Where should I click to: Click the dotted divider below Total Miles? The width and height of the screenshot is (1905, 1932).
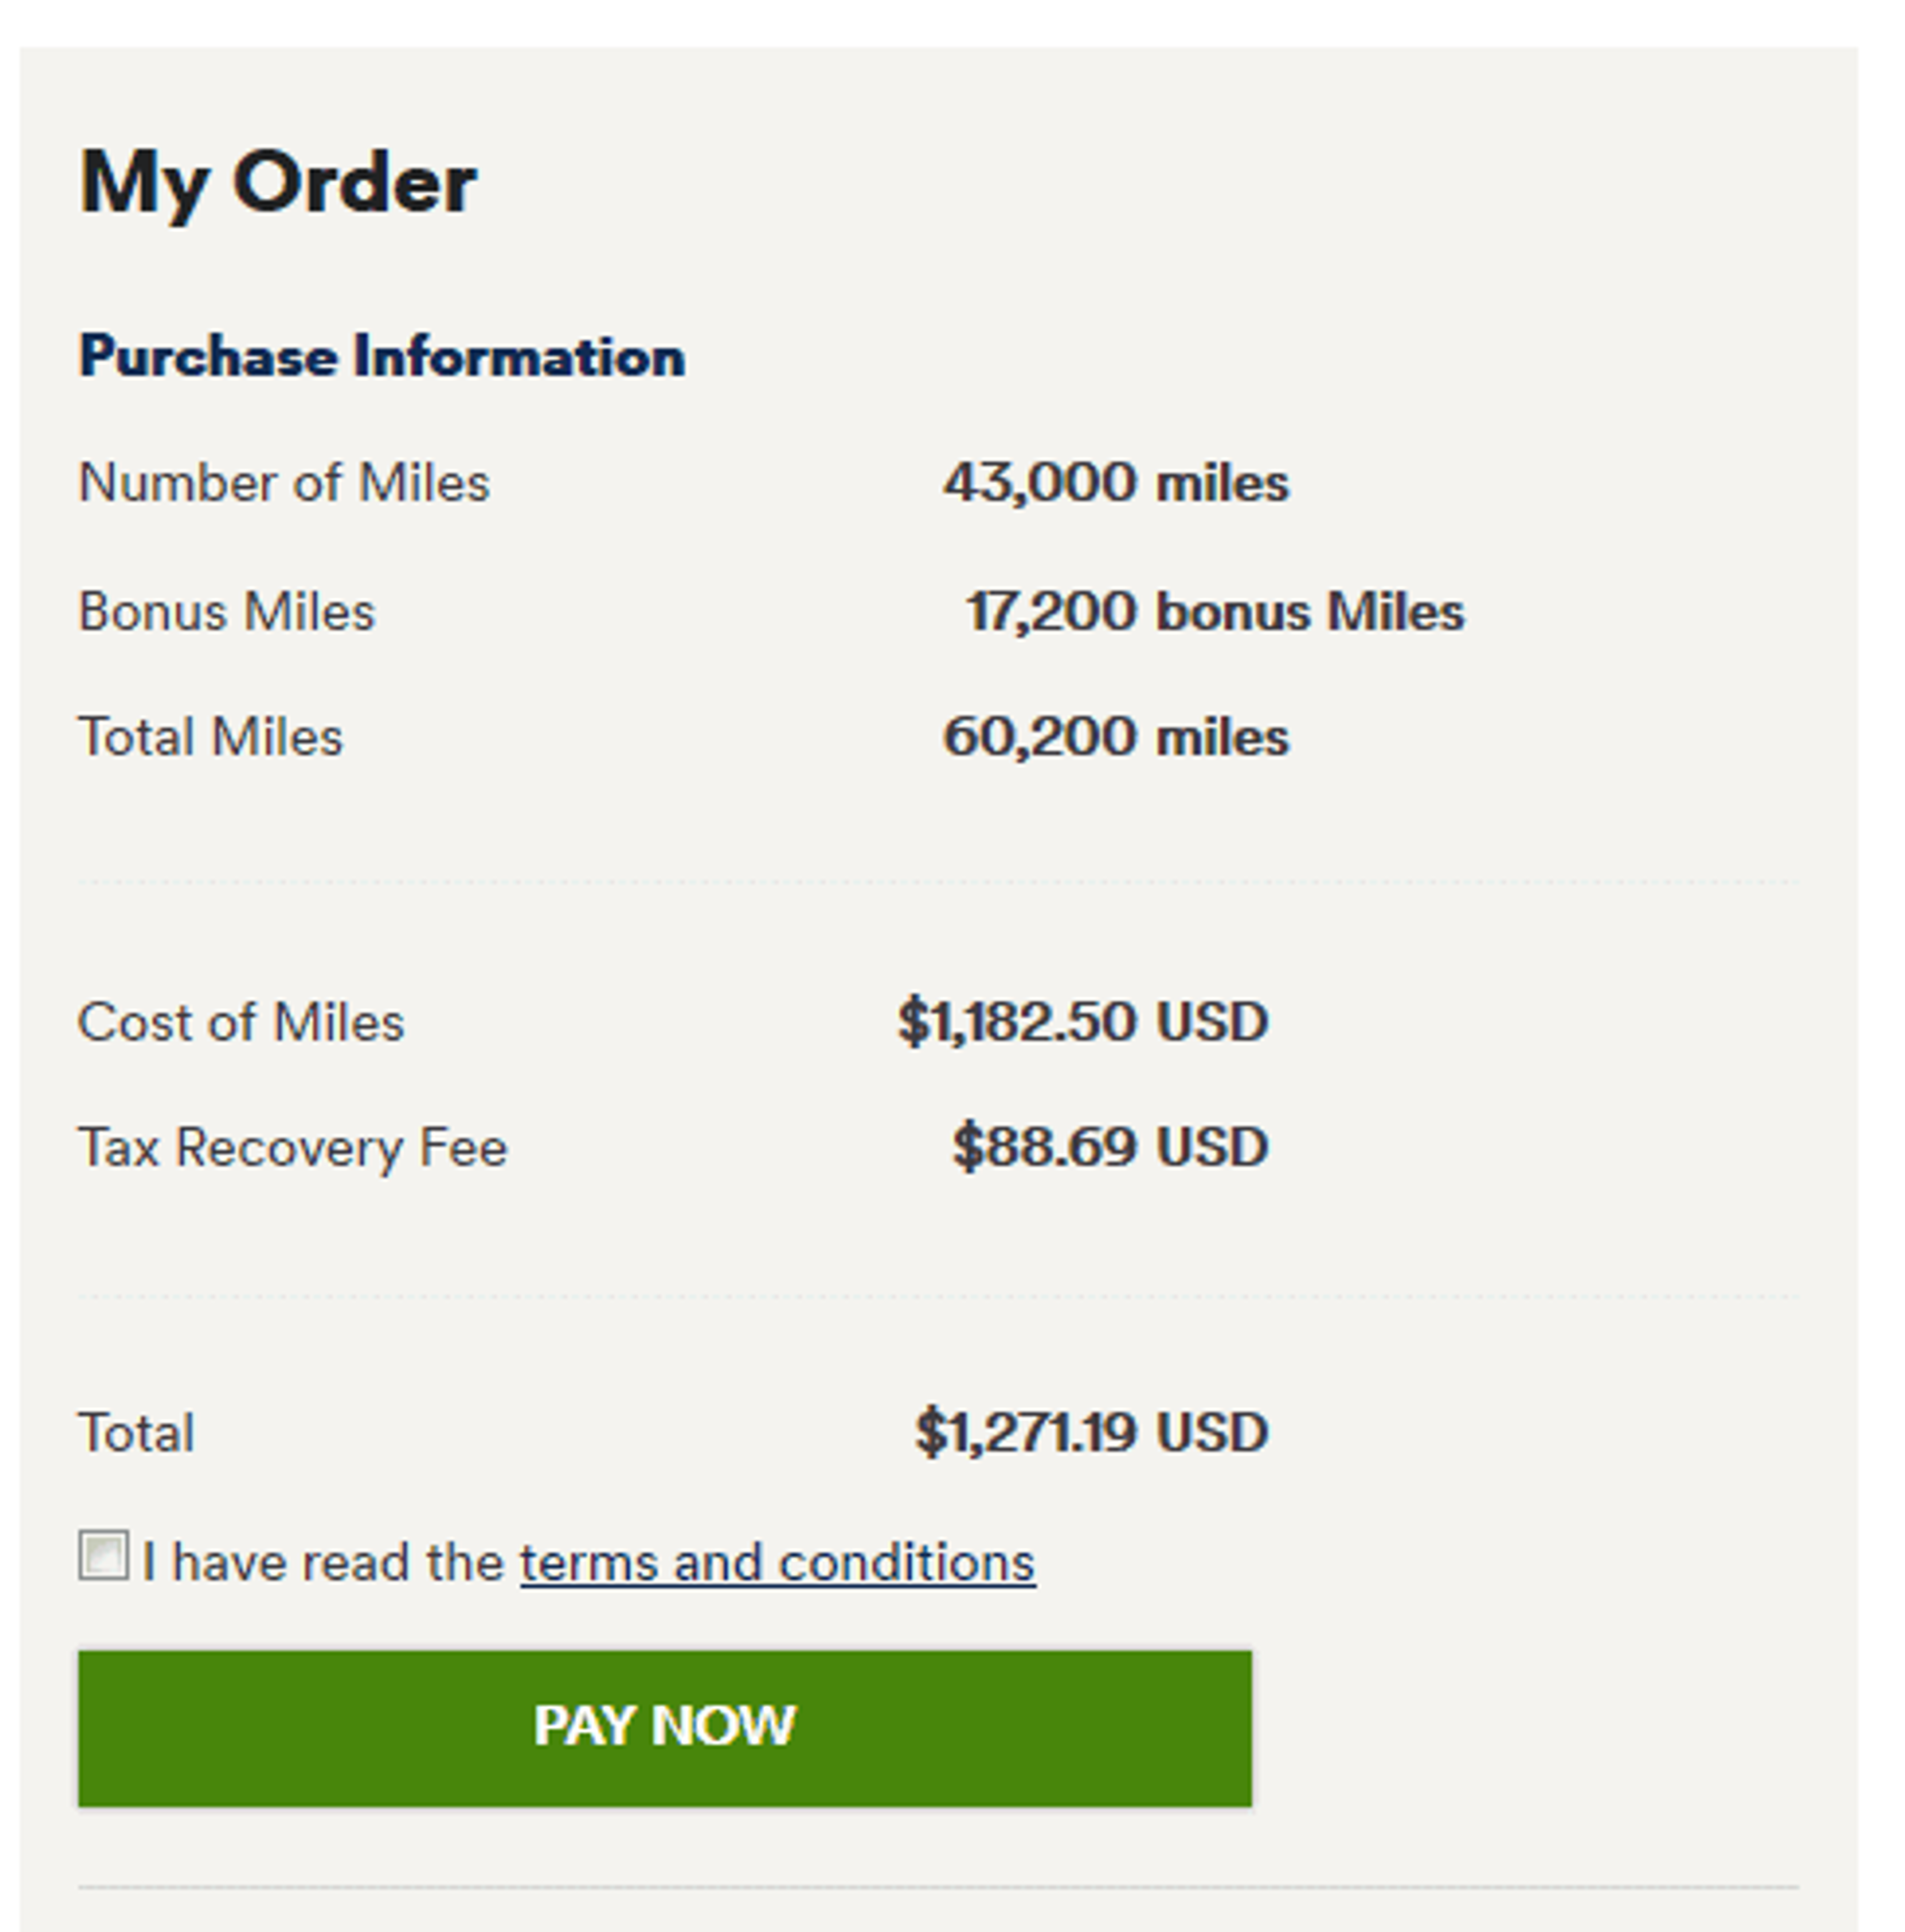coord(938,882)
